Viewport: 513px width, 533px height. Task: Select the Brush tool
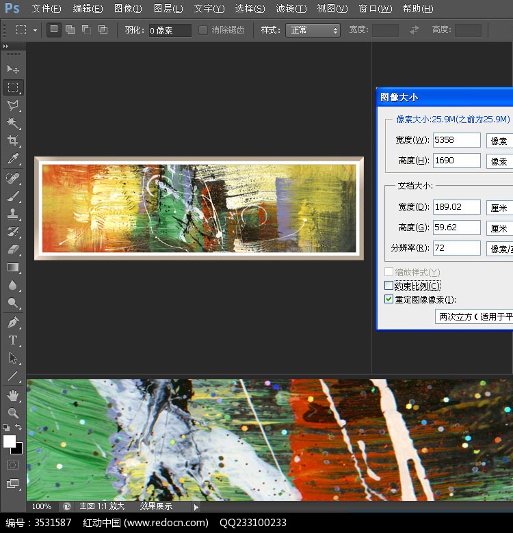click(x=13, y=195)
